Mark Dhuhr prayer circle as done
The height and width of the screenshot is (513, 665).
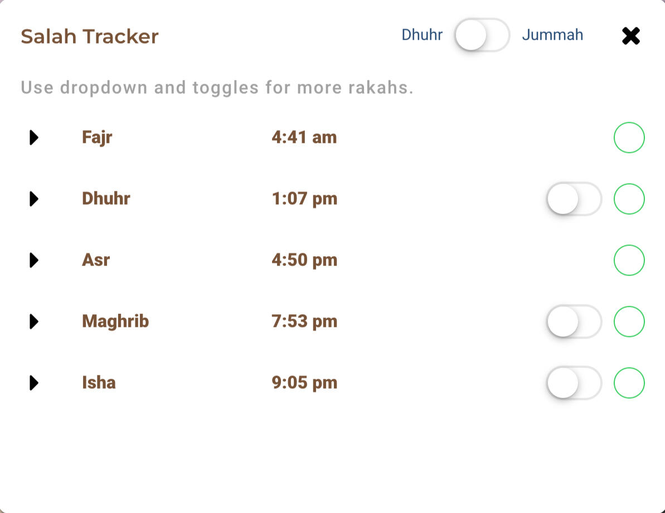629,199
